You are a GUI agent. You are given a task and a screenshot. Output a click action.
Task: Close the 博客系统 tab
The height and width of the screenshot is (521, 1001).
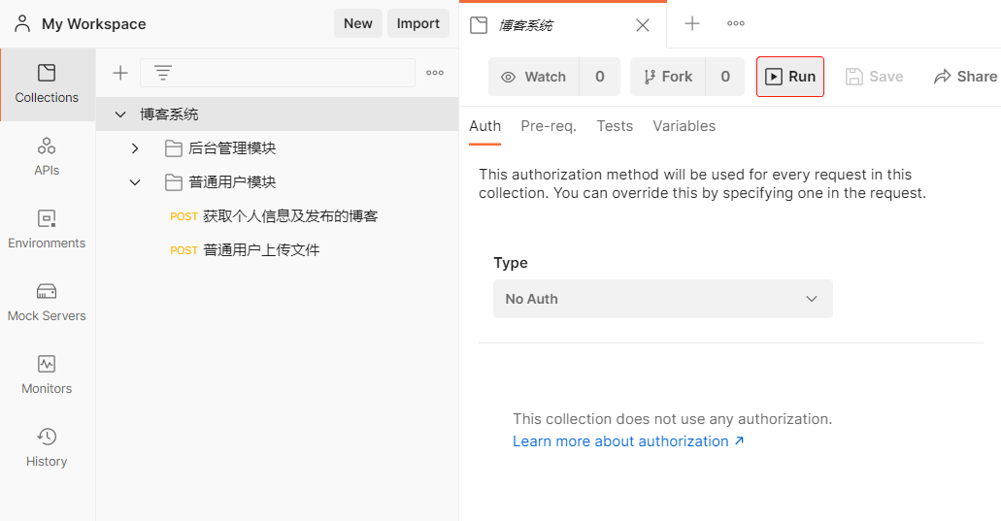pyautogui.click(x=643, y=25)
